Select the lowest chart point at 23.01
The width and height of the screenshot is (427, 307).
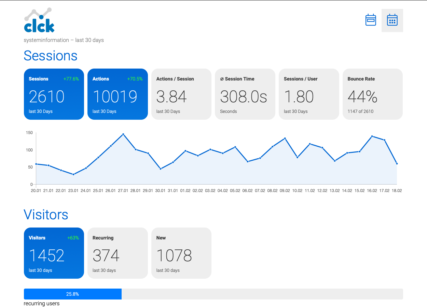[x=73, y=174]
